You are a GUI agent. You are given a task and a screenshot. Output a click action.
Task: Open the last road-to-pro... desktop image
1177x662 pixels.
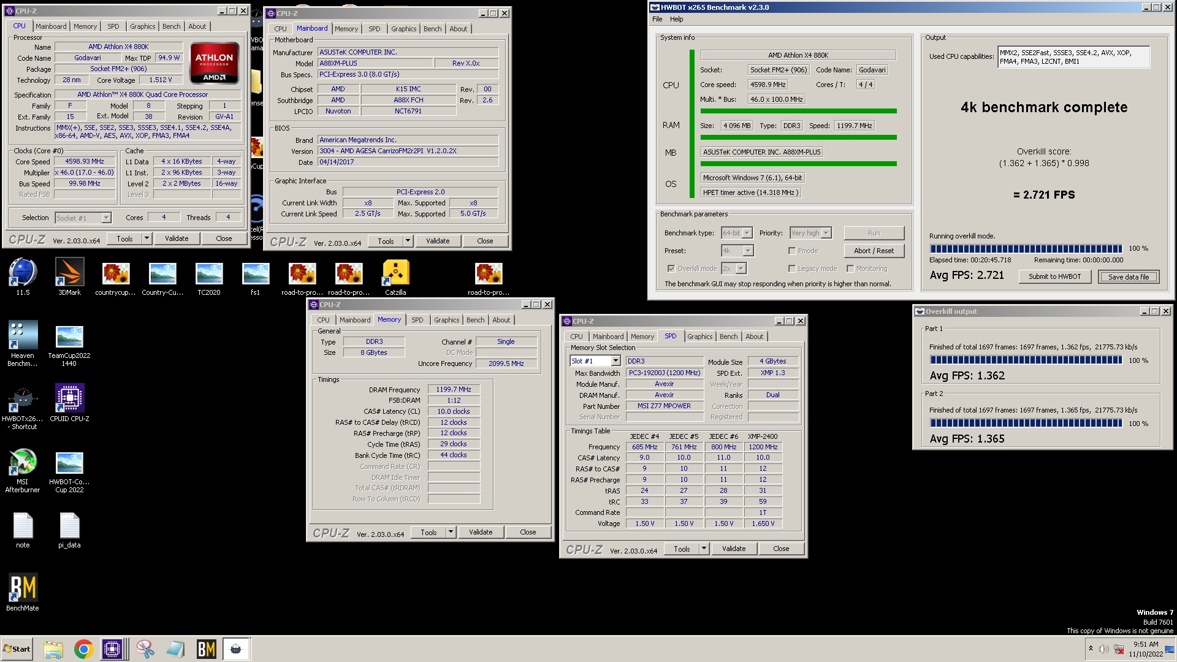click(489, 279)
